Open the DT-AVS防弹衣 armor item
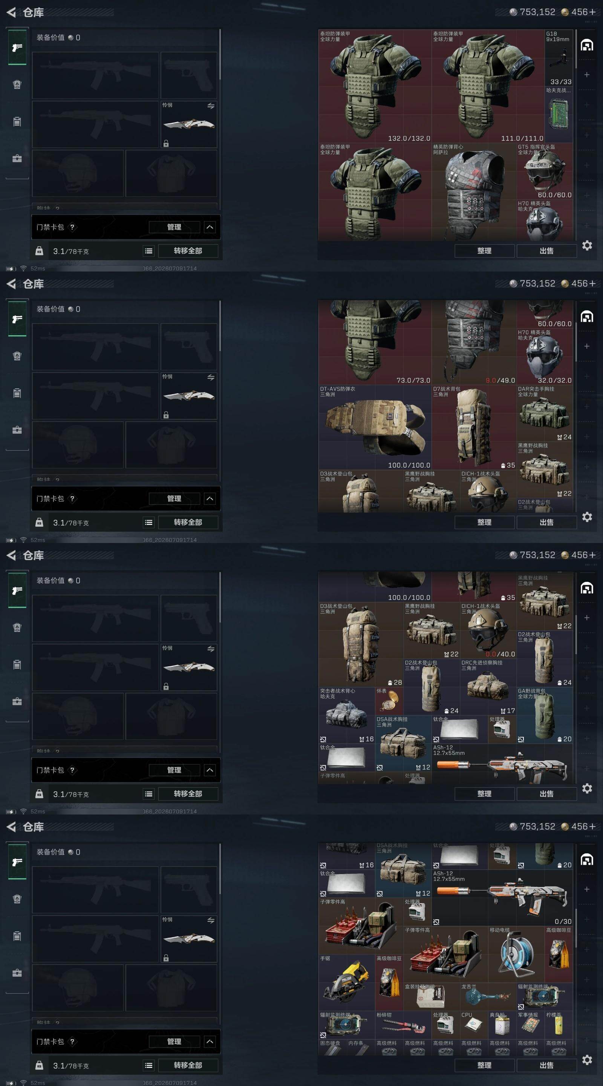603x1086 pixels. (375, 428)
